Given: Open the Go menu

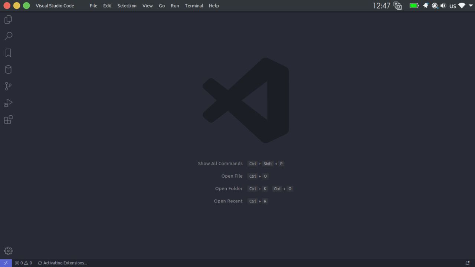Looking at the screenshot, I should 162,6.
